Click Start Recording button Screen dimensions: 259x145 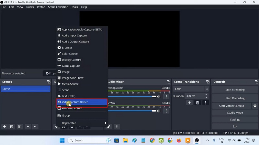point(235,98)
